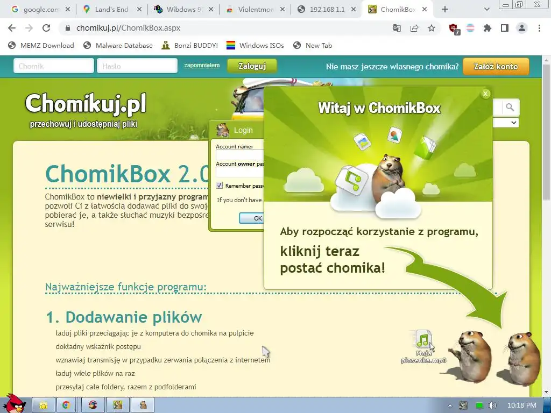Open the uBlock Origin extension icon
551x413 pixels.
pyautogui.click(x=454, y=29)
